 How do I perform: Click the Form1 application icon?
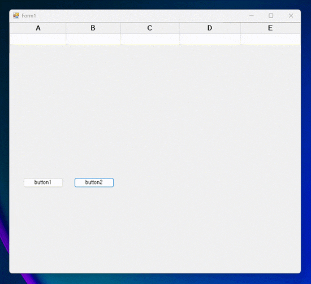click(x=16, y=15)
